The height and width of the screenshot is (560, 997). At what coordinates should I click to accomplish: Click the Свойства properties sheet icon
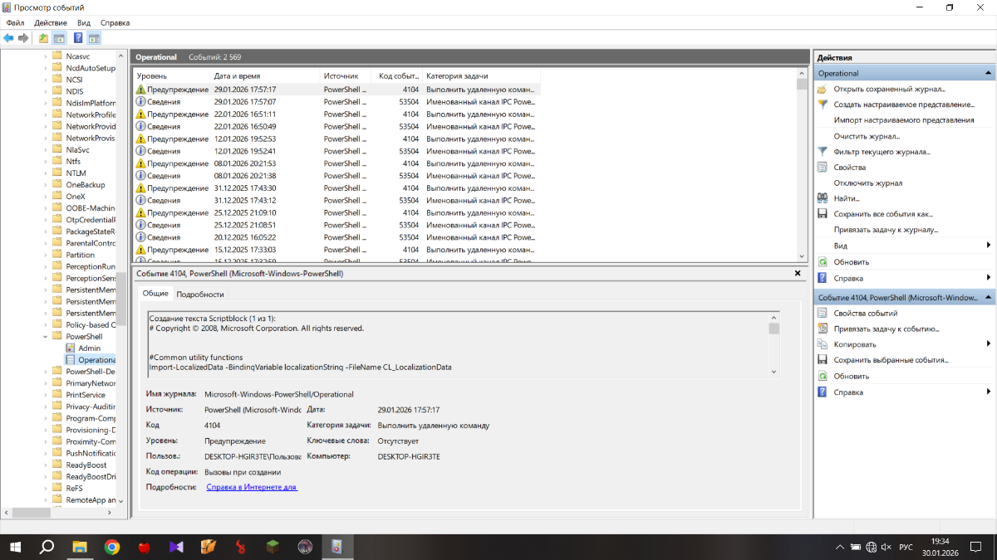[823, 168]
